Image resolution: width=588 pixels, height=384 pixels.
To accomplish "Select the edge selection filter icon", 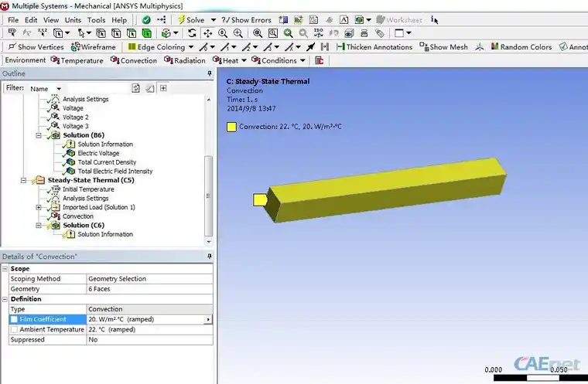I will click(x=116, y=33).
